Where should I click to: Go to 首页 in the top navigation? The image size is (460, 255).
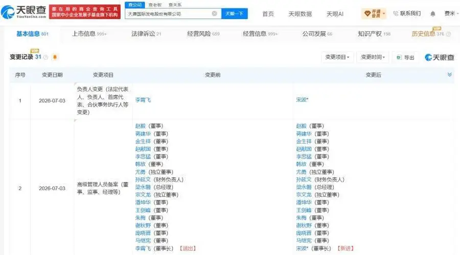tap(268, 14)
